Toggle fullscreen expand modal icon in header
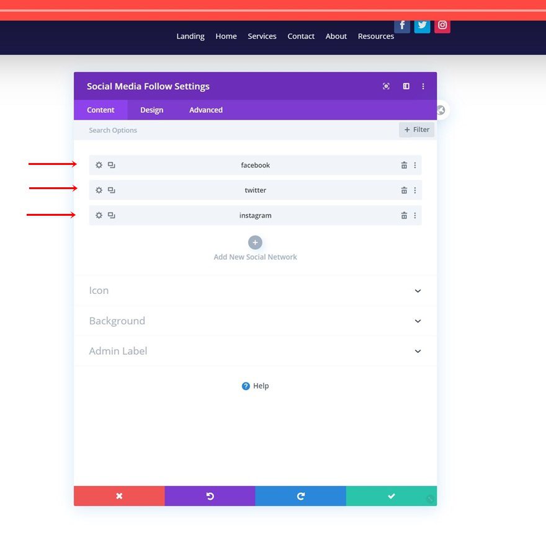546x545 pixels. pyautogui.click(x=386, y=86)
